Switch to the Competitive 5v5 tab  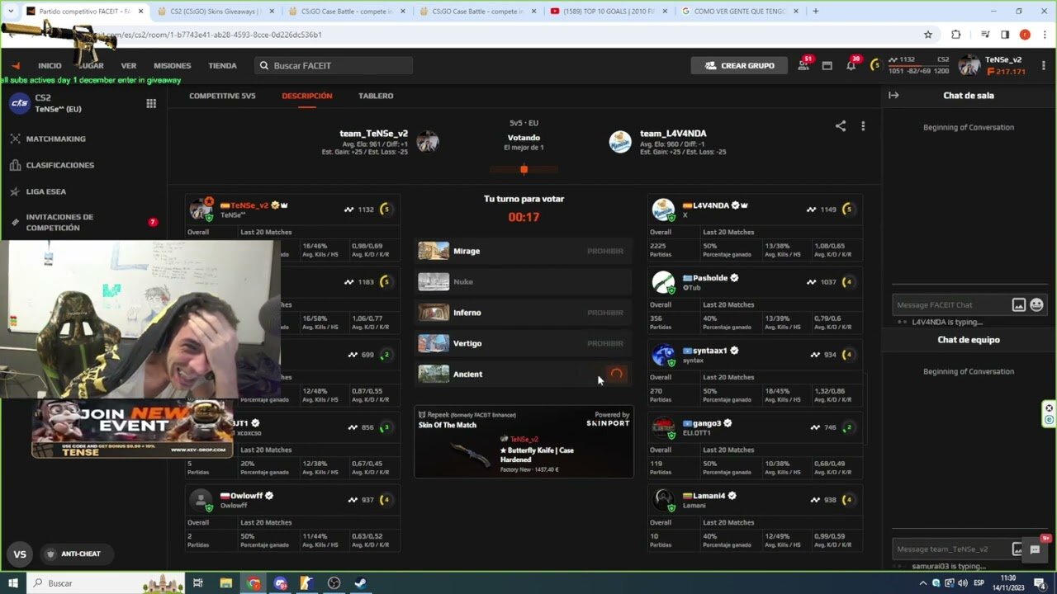(222, 96)
